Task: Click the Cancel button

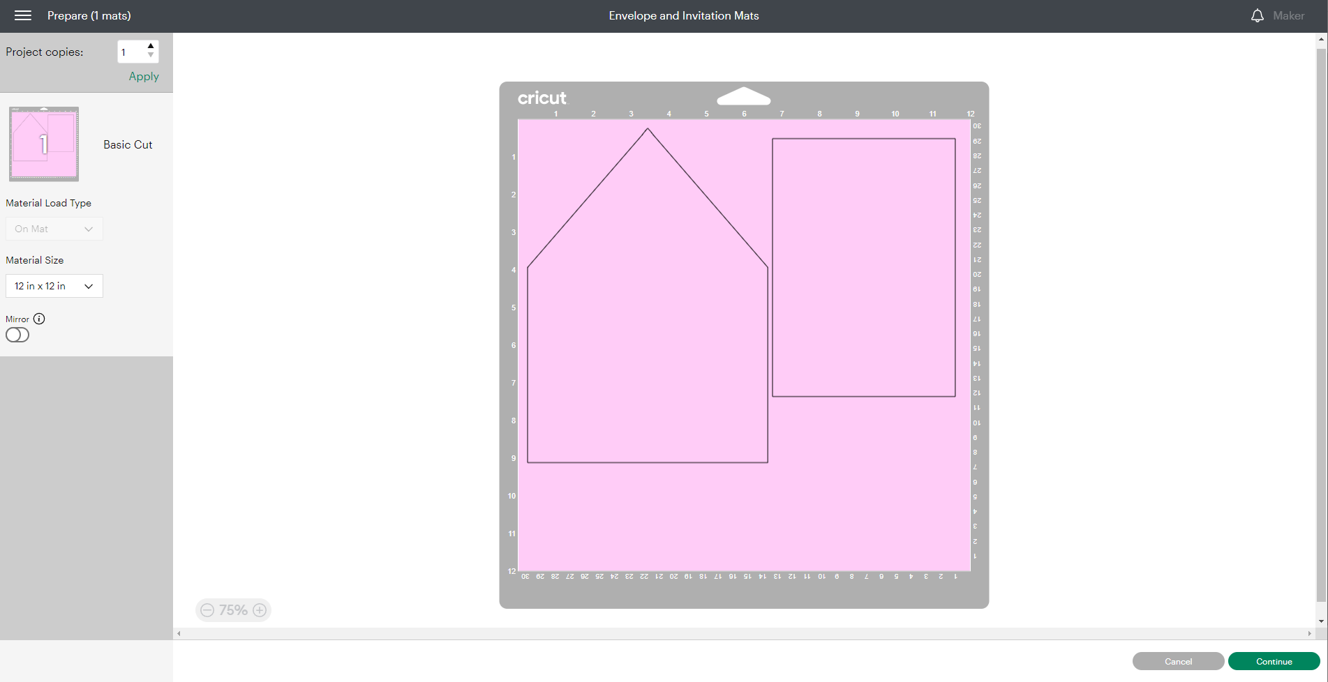Action: [1178, 661]
